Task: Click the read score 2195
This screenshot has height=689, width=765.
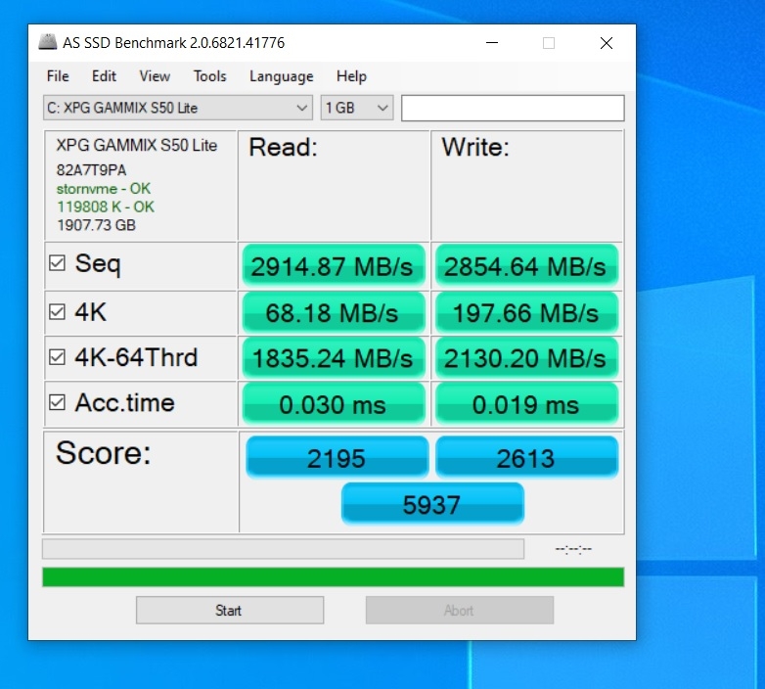Action: click(x=337, y=457)
